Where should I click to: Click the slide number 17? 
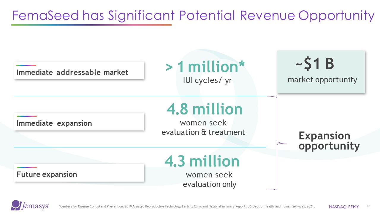click(x=368, y=206)
